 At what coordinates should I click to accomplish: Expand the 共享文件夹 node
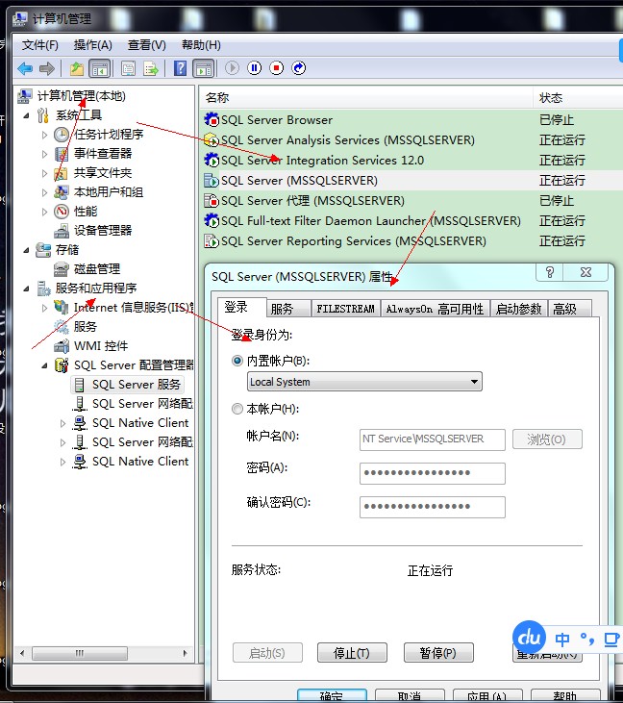(x=44, y=173)
